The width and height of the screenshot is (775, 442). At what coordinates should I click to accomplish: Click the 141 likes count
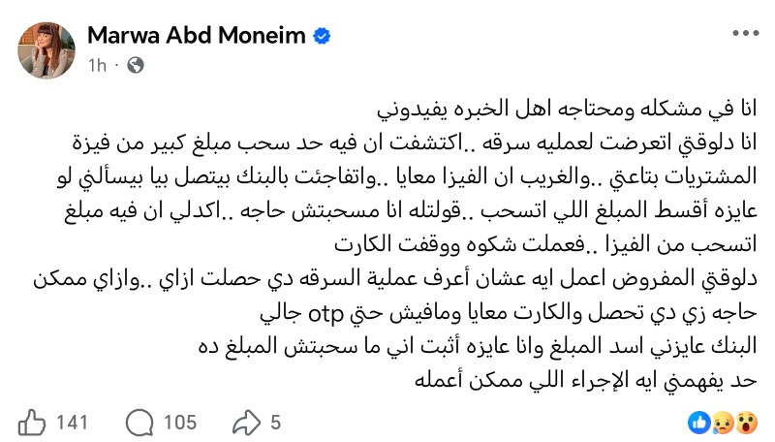pyautogui.click(x=72, y=423)
